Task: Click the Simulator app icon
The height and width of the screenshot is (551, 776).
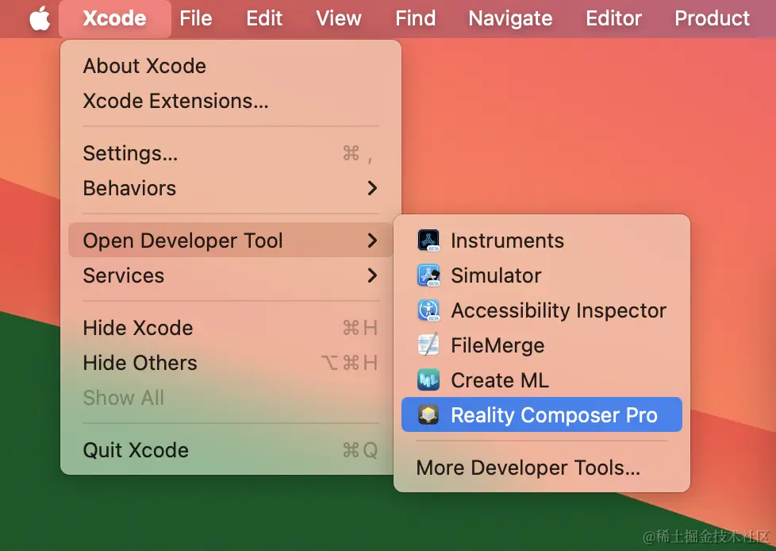Action: click(x=428, y=275)
